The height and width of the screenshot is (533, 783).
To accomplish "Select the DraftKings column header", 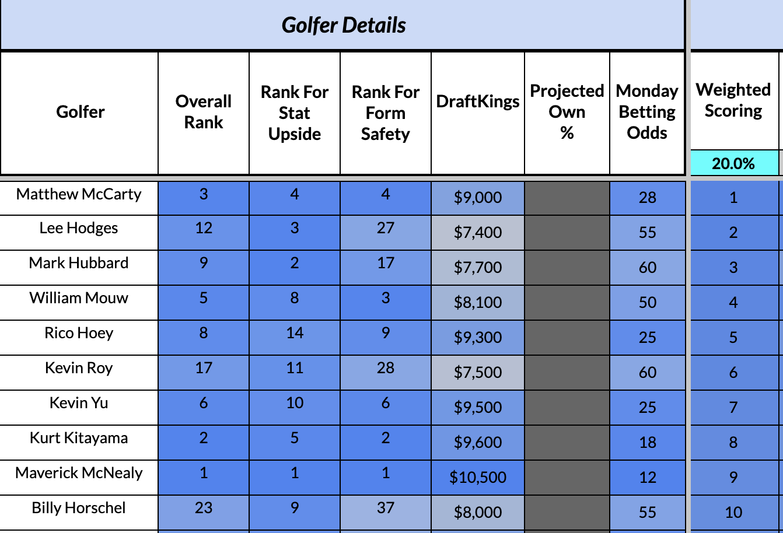I will point(478,101).
